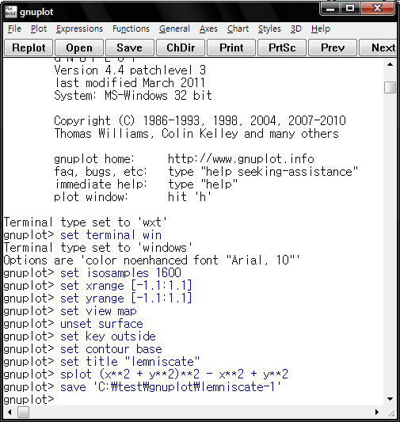
Task: Click the text 'set contour base'
Action: point(111,349)
